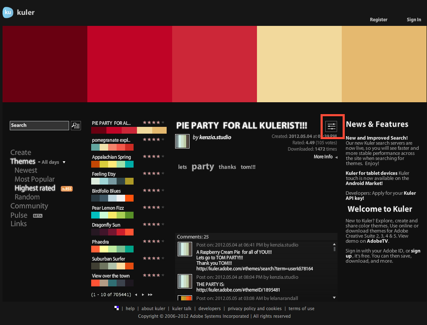Viewport: 427px width, 325px height.
Task: Select the 'Dragonfly Sun' theme name
Action: click(106, 225)
